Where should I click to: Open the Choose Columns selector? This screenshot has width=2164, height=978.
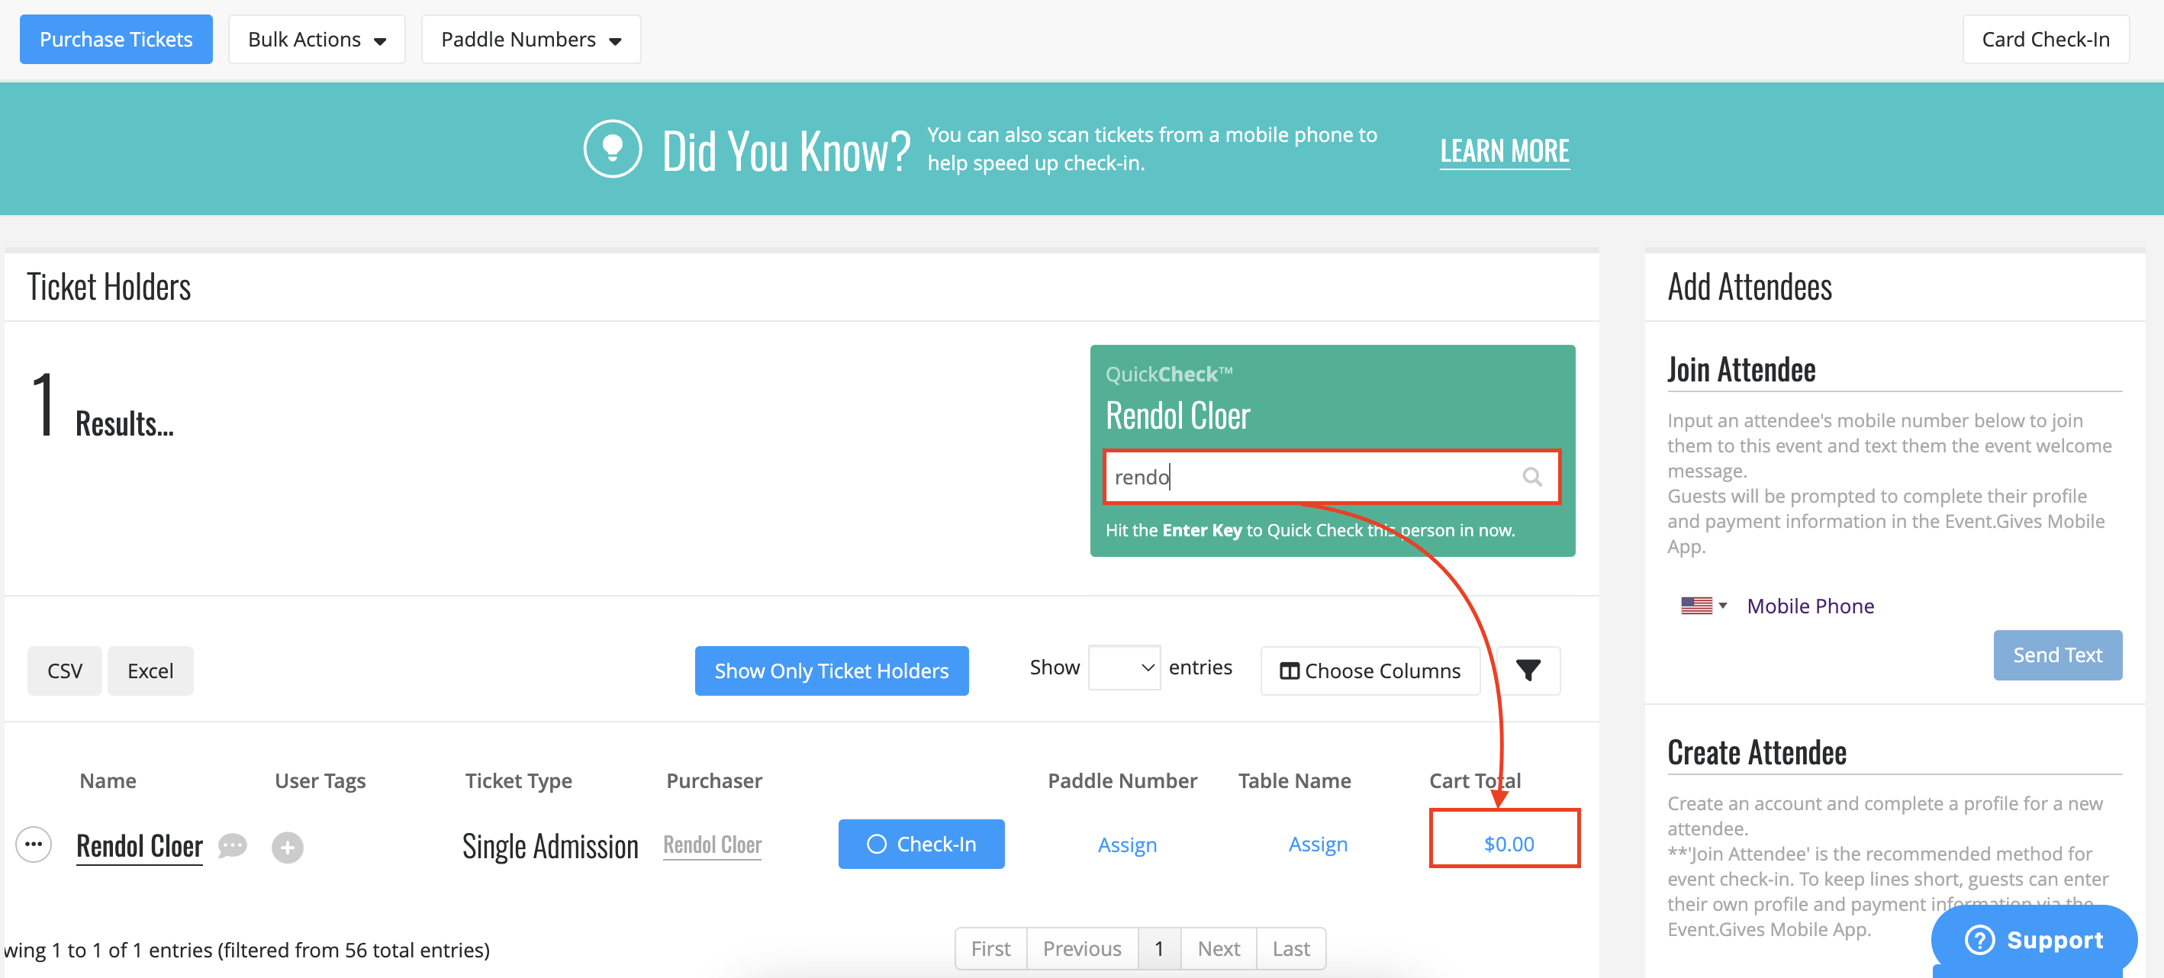pos(1370,671)
